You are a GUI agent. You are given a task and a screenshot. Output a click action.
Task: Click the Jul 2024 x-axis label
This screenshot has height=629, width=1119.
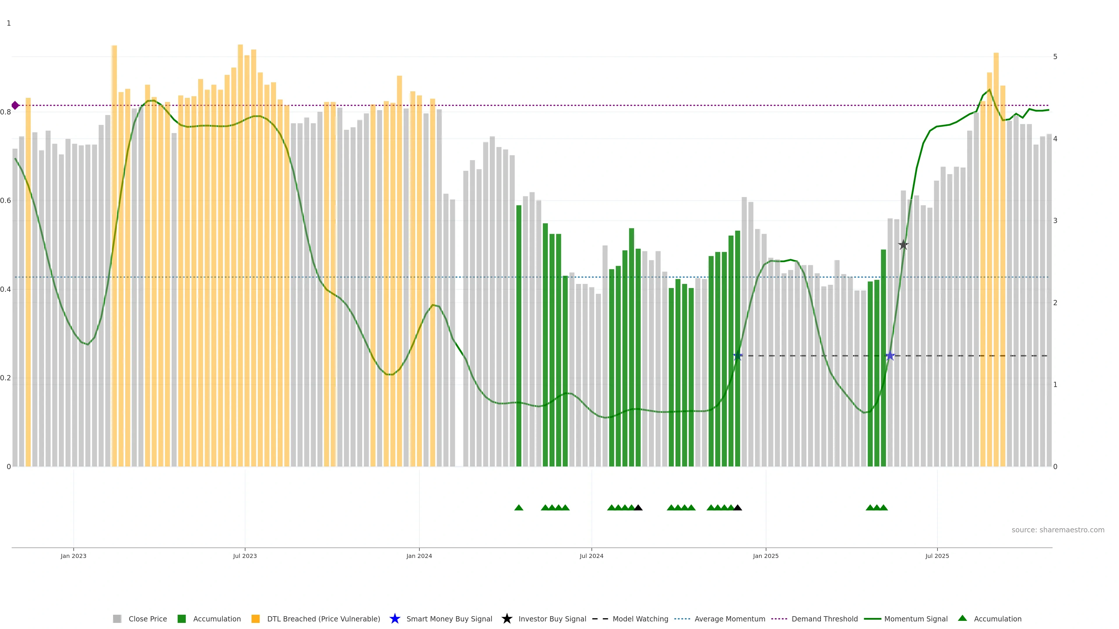591,556
